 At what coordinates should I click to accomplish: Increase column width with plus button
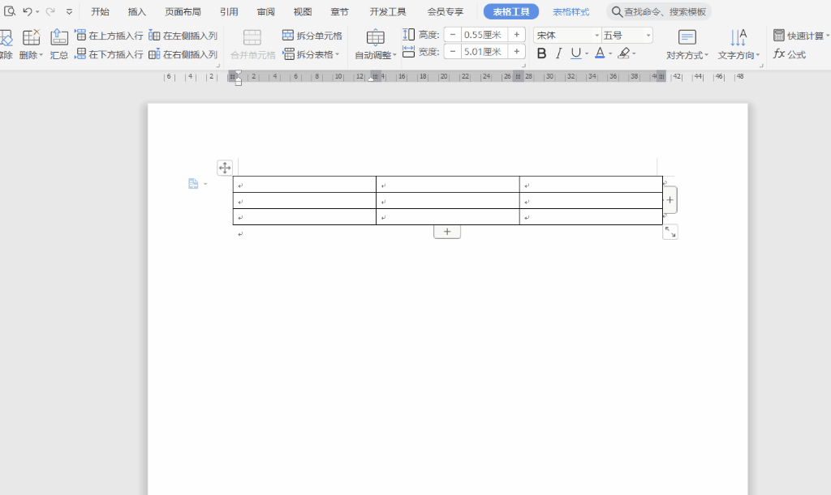click(x=516, y=52)
